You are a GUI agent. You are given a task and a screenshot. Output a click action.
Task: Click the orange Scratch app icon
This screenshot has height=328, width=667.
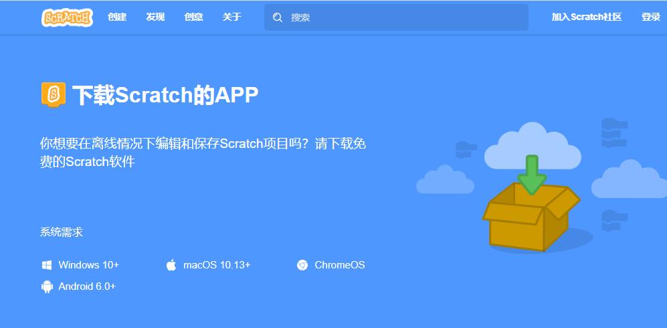tap(53, 94)
